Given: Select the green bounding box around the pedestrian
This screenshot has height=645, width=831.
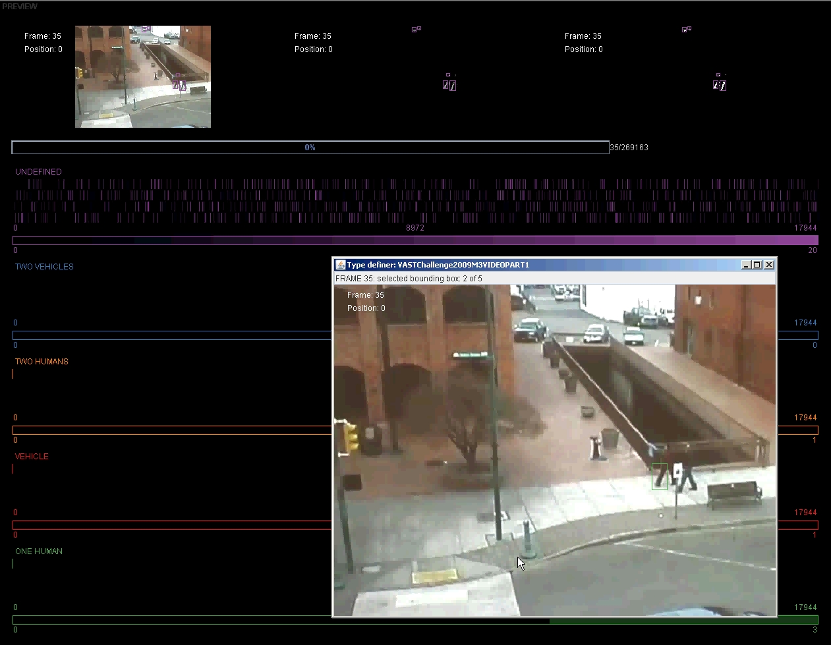Looking at the screenshot, I should pos(659,476).
